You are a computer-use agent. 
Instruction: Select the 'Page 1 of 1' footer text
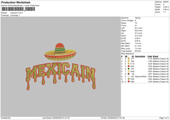point(164,118)
